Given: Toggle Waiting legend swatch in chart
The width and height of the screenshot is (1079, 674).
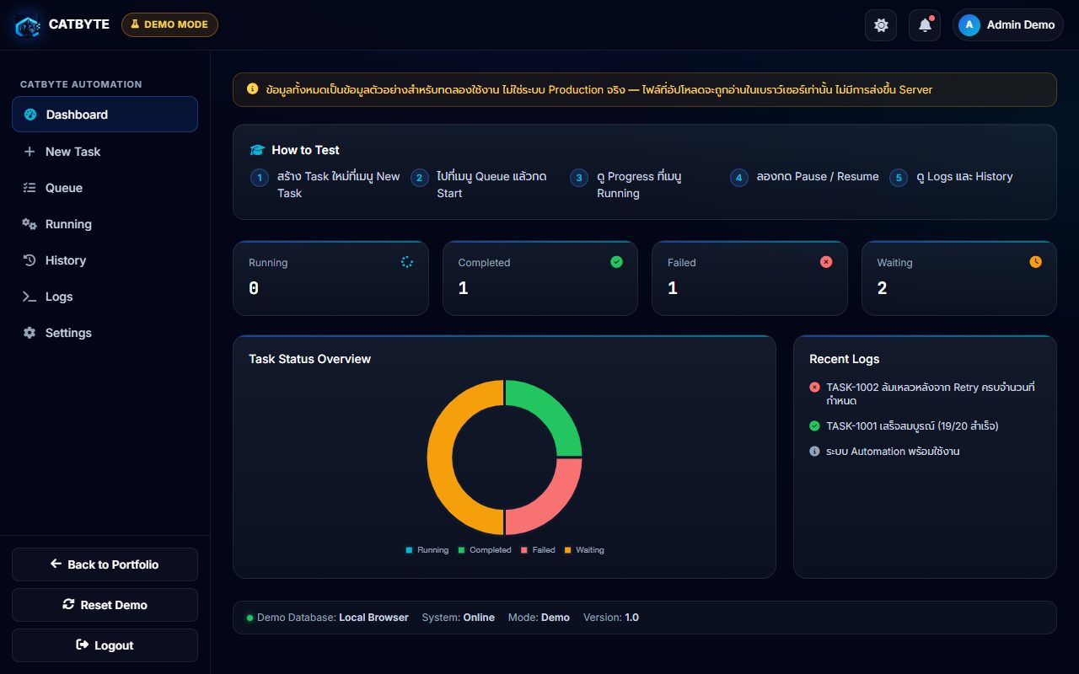Looking at the screenshot, I should [x=568, y=550].
